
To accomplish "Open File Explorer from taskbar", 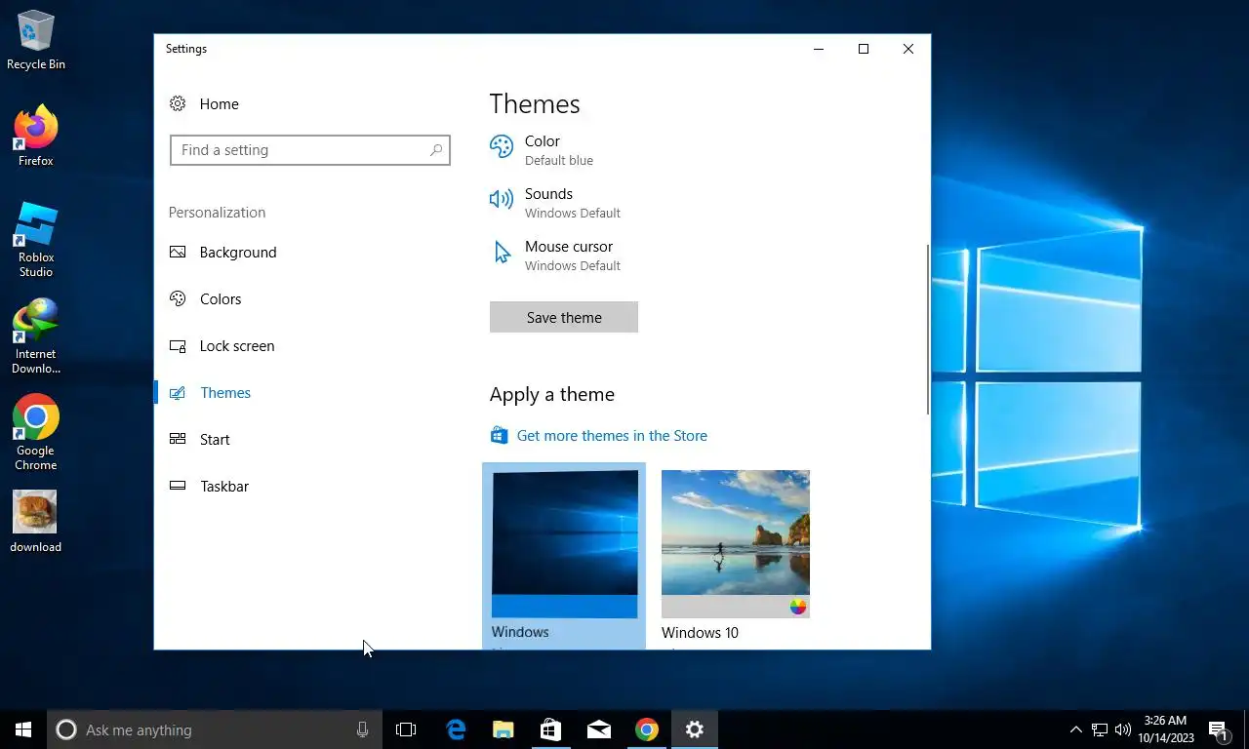I will click(x=503, y=729).
